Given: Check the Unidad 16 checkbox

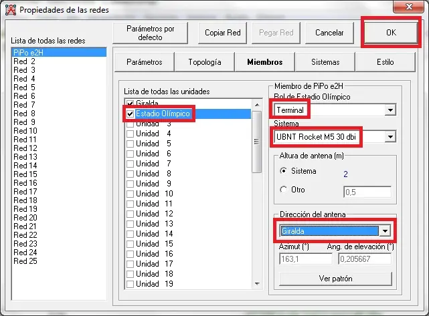Looking at the screenshot, I should tap(131, 254).
